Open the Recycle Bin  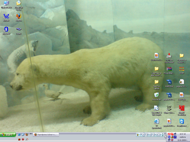tap(156, 97)
